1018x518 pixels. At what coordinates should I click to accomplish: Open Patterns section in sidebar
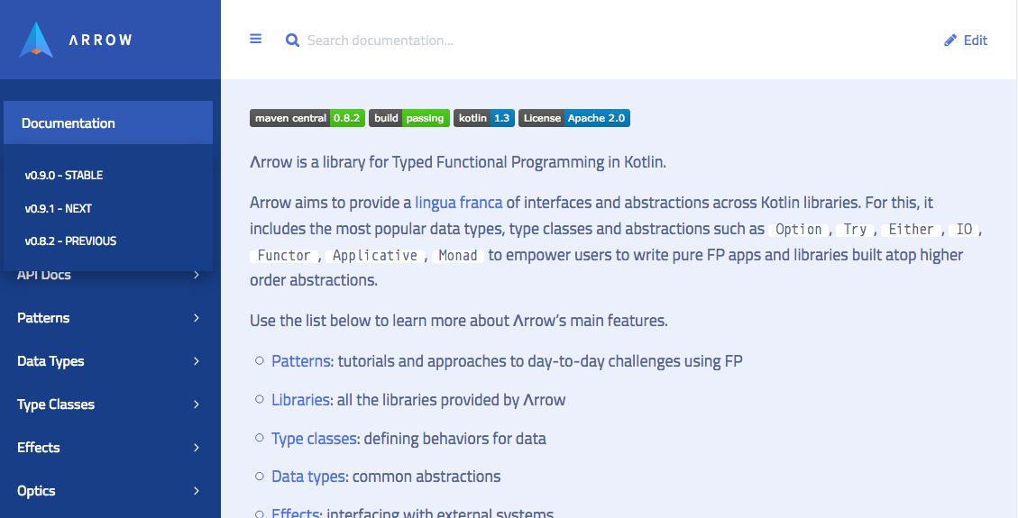coord(43,318)
